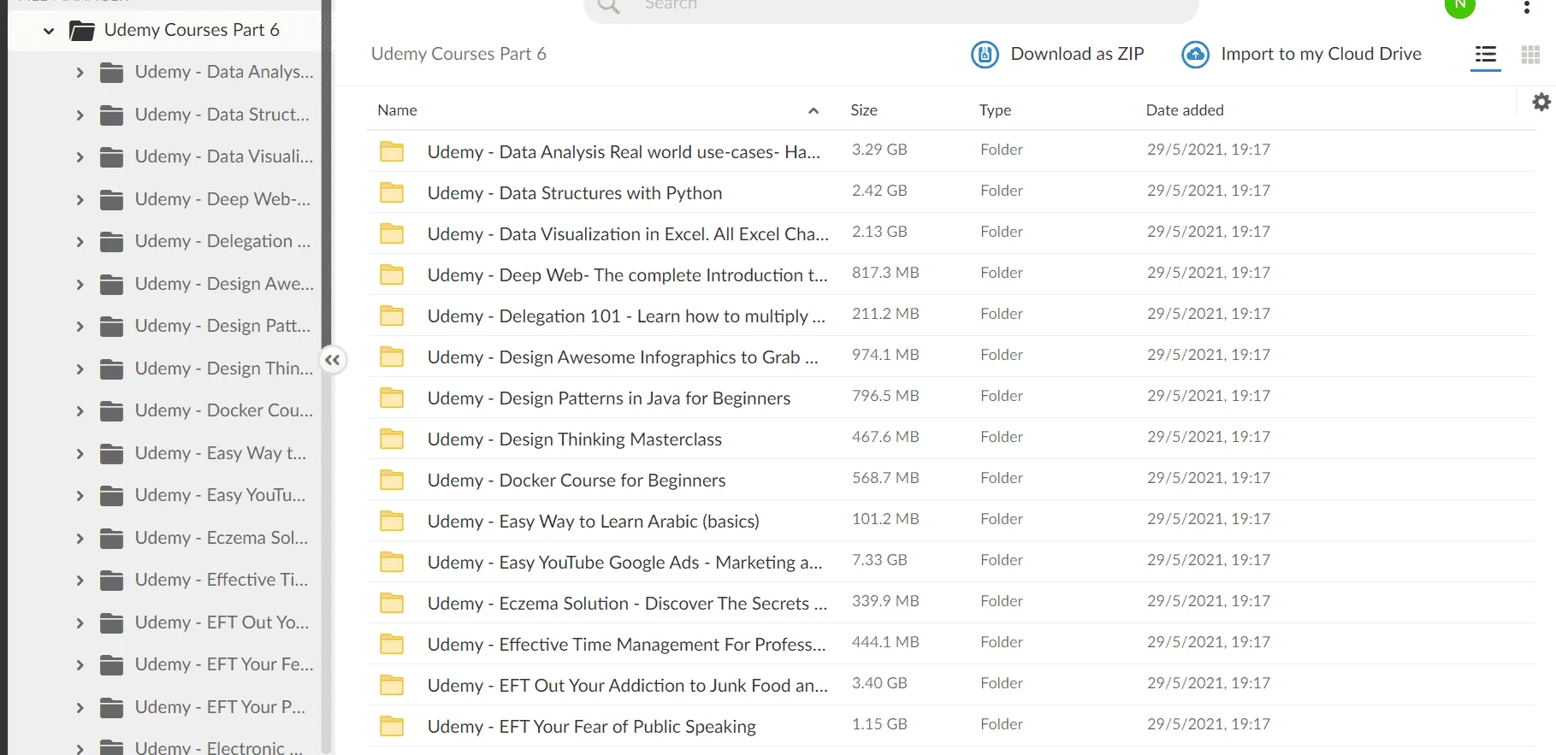Open Udemy - Easy YouTube Google Ads folder

pyautogui.click(x=624, y=563)
